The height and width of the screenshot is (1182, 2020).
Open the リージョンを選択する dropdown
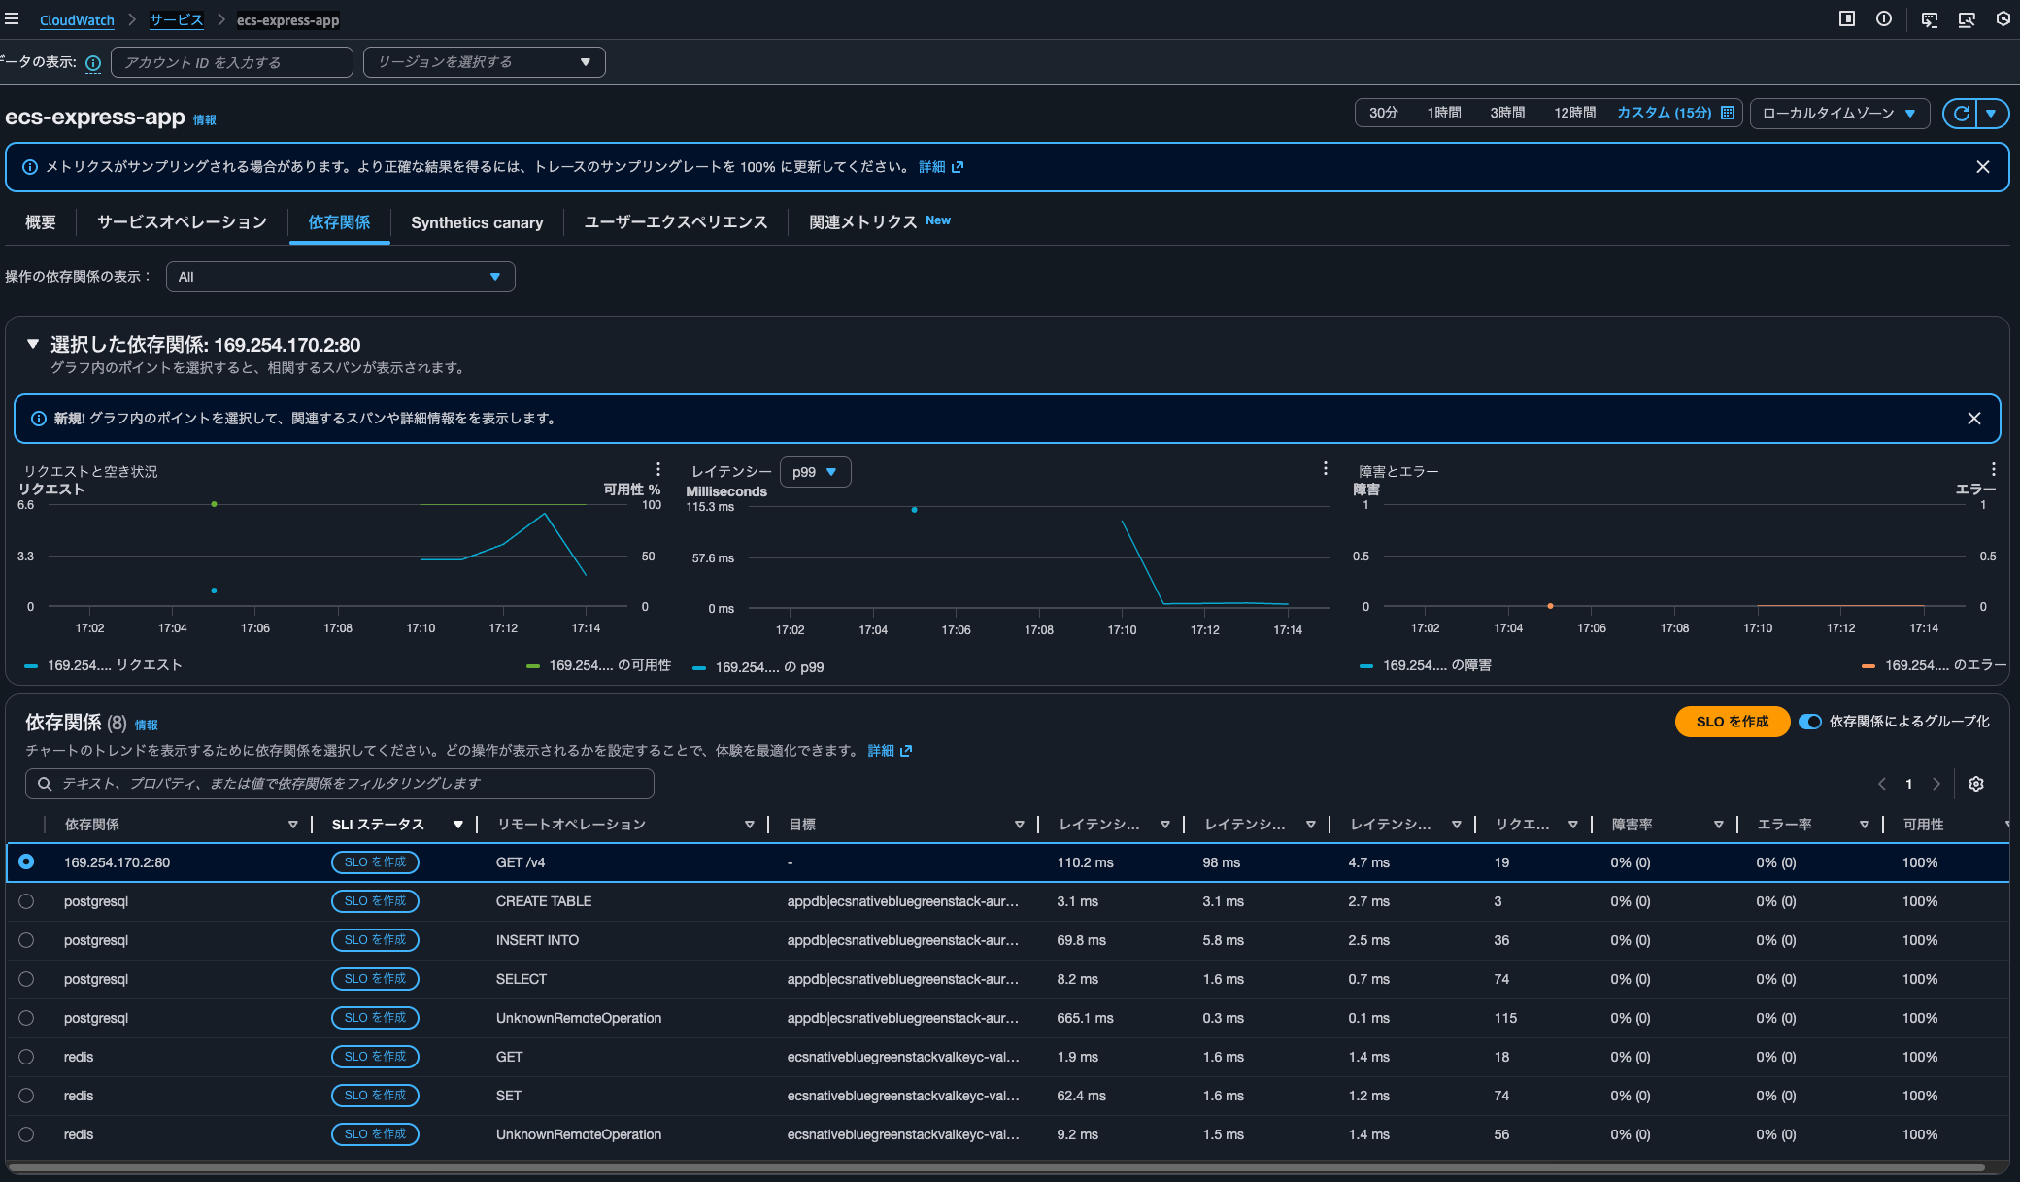point(484,62)
